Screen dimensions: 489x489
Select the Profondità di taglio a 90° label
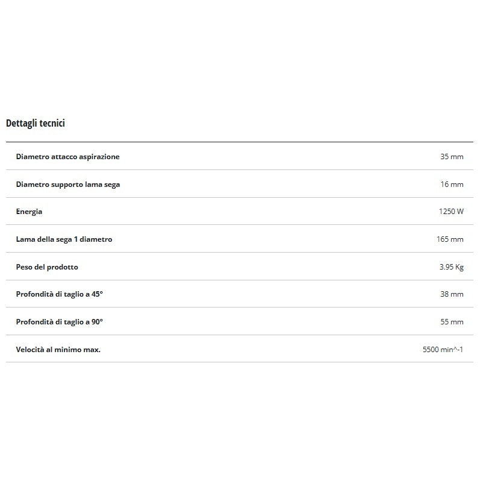click(x=59, y=322)
